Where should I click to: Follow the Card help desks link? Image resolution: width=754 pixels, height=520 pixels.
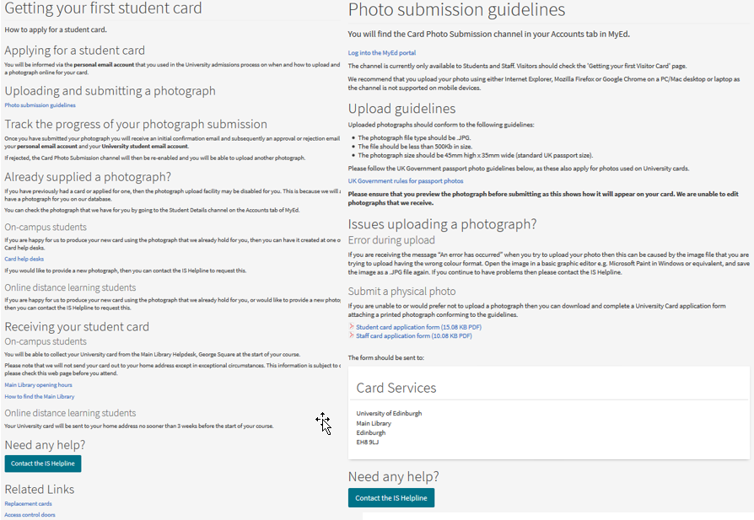[24, 259]
